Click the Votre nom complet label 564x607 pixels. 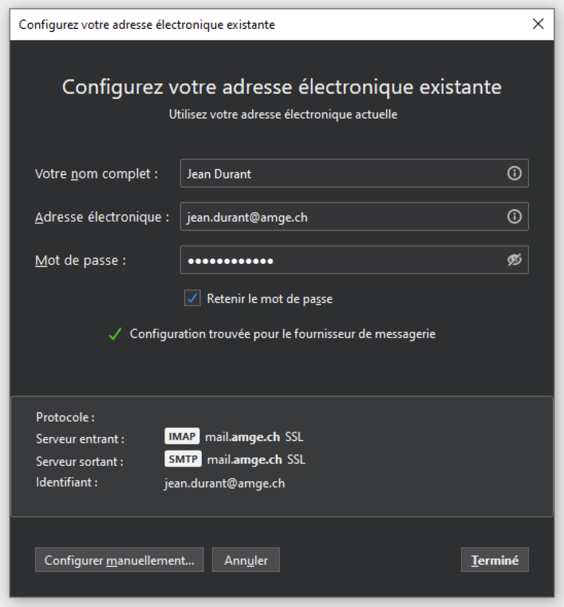96,174
